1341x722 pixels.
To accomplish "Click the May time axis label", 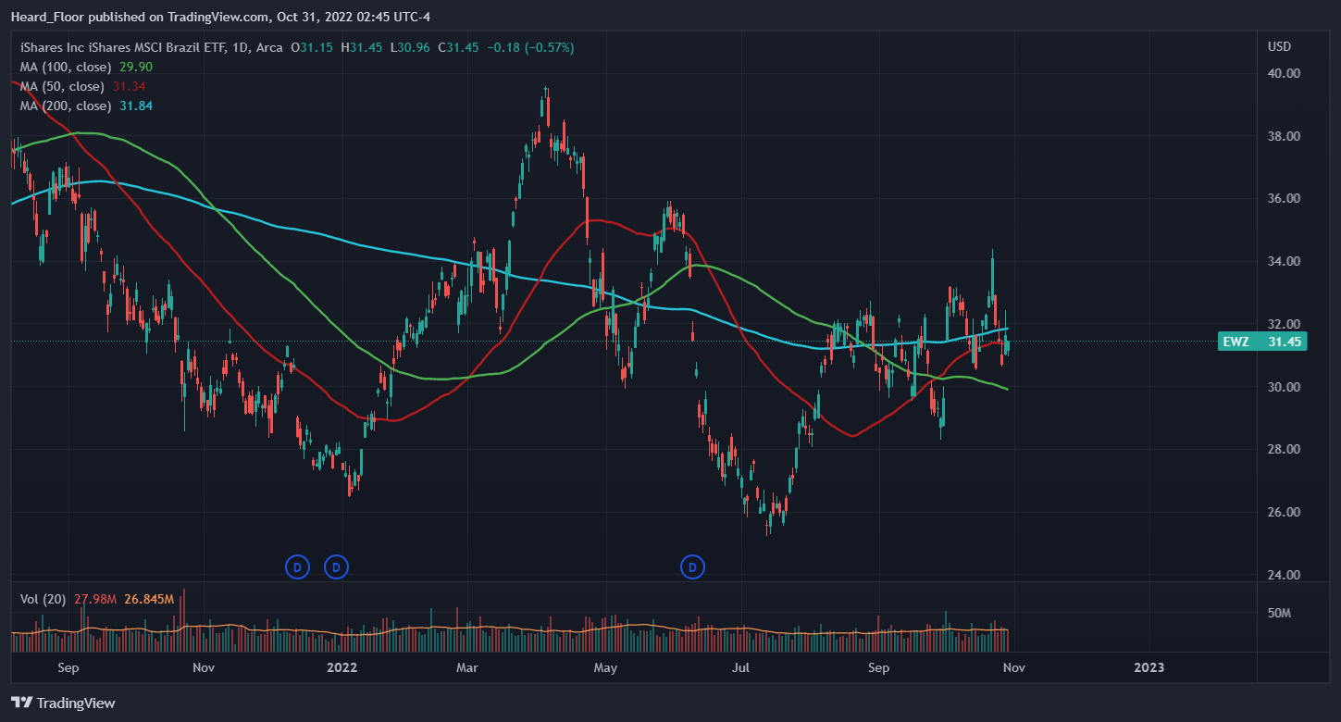I will coord(605,666).
